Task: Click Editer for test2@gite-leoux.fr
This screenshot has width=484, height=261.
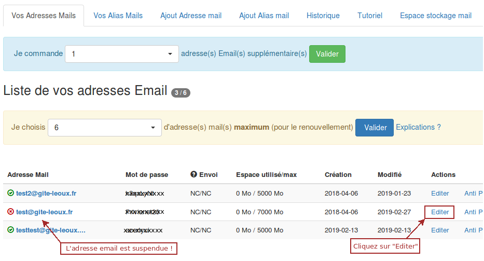Action: tap(440, 194)
